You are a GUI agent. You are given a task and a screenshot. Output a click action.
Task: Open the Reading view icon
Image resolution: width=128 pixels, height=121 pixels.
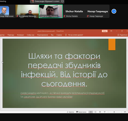point(100,112)
